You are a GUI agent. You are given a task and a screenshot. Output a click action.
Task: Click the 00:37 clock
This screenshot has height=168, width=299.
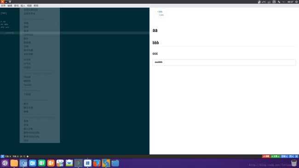tap(290, 2)
